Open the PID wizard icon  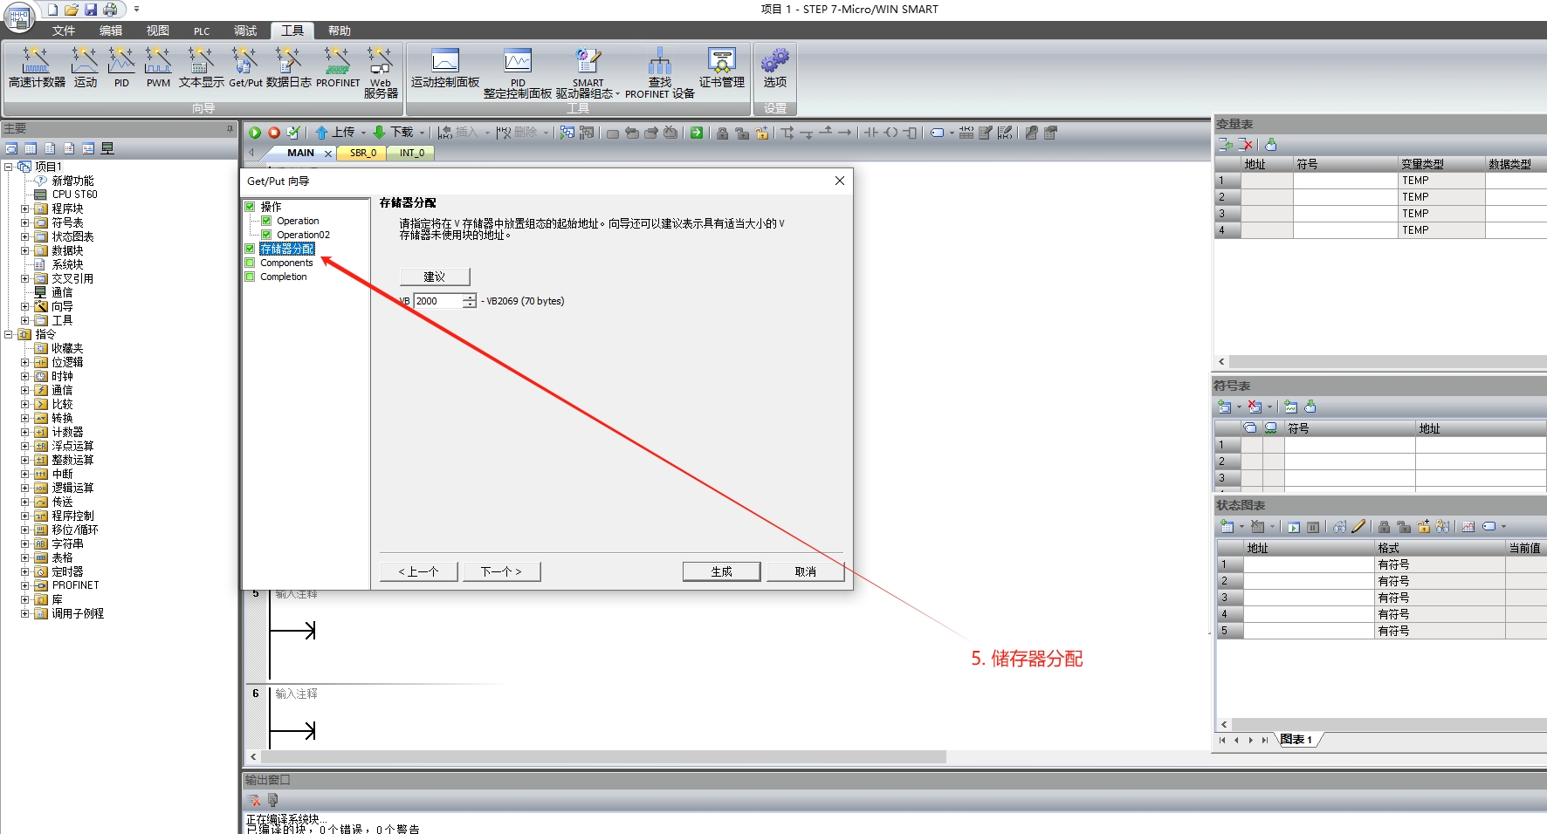coord(121,67)
